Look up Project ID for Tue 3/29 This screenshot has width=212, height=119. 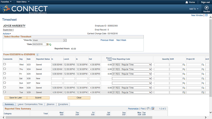tap(203, 93)
